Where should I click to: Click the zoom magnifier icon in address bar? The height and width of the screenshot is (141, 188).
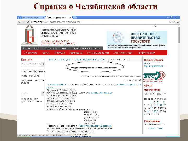170,22
